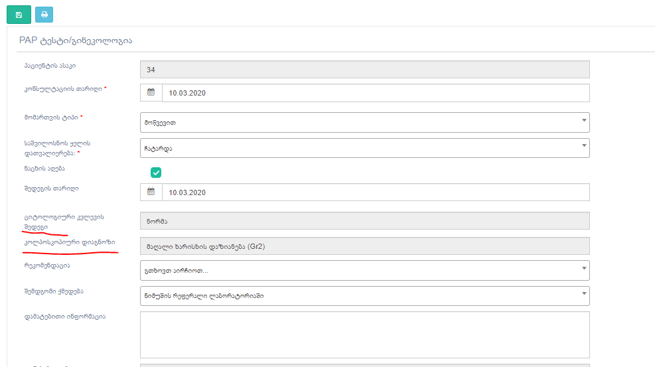
Task: Click the PAP ტესტი/გინეკოლოგია section heading
Action: pyautogui.click(x=76, y=40)
